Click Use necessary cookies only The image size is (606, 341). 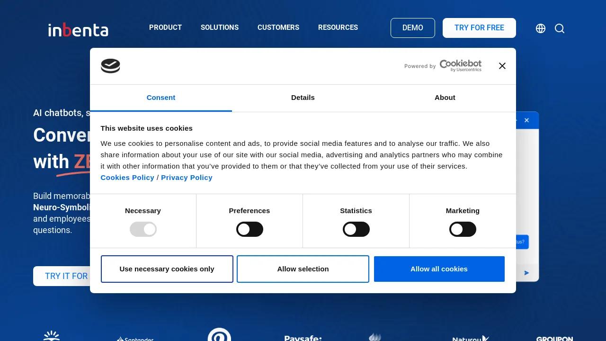(x=167, y=269)
